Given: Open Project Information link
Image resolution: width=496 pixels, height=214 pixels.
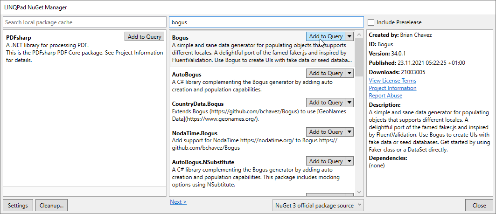Looking at the screenshot, I should click(x=392, y=88).
